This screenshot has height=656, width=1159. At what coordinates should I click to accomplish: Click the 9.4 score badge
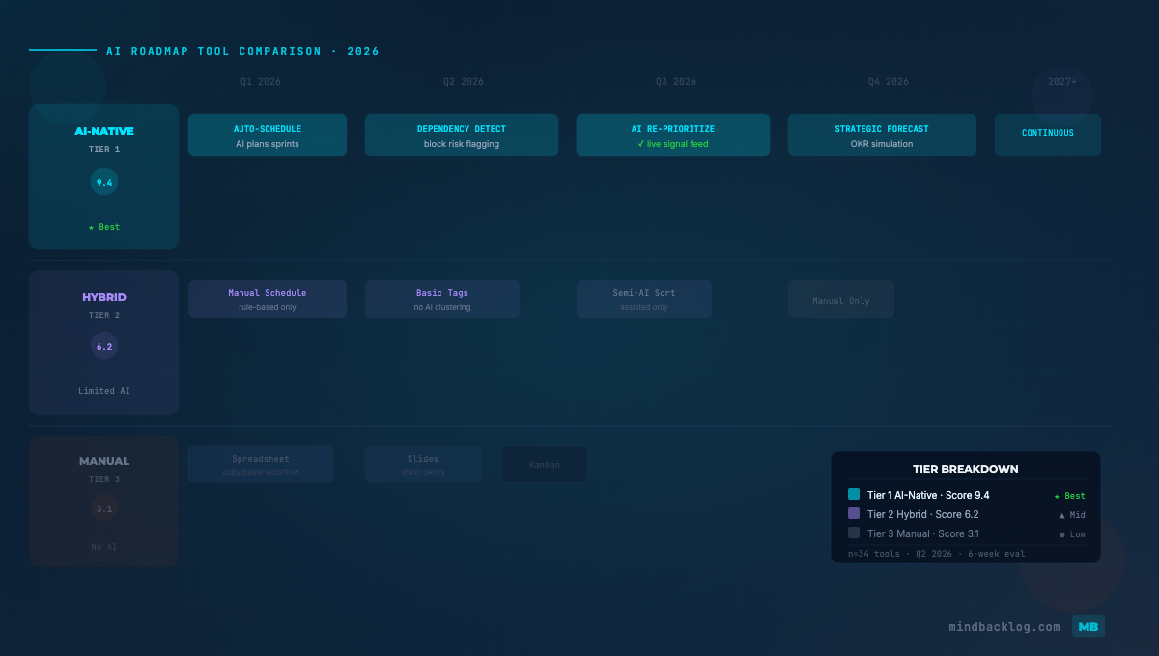104,181
